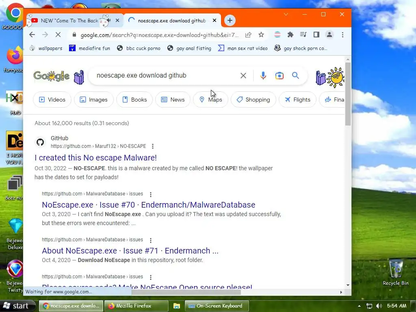Expand the tab search chevron
Image resolution: width=416 pixels, height=312 pixels.
tap(286, 14)
